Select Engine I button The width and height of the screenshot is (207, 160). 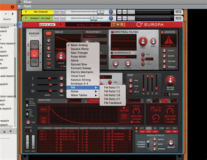[34, 44]
